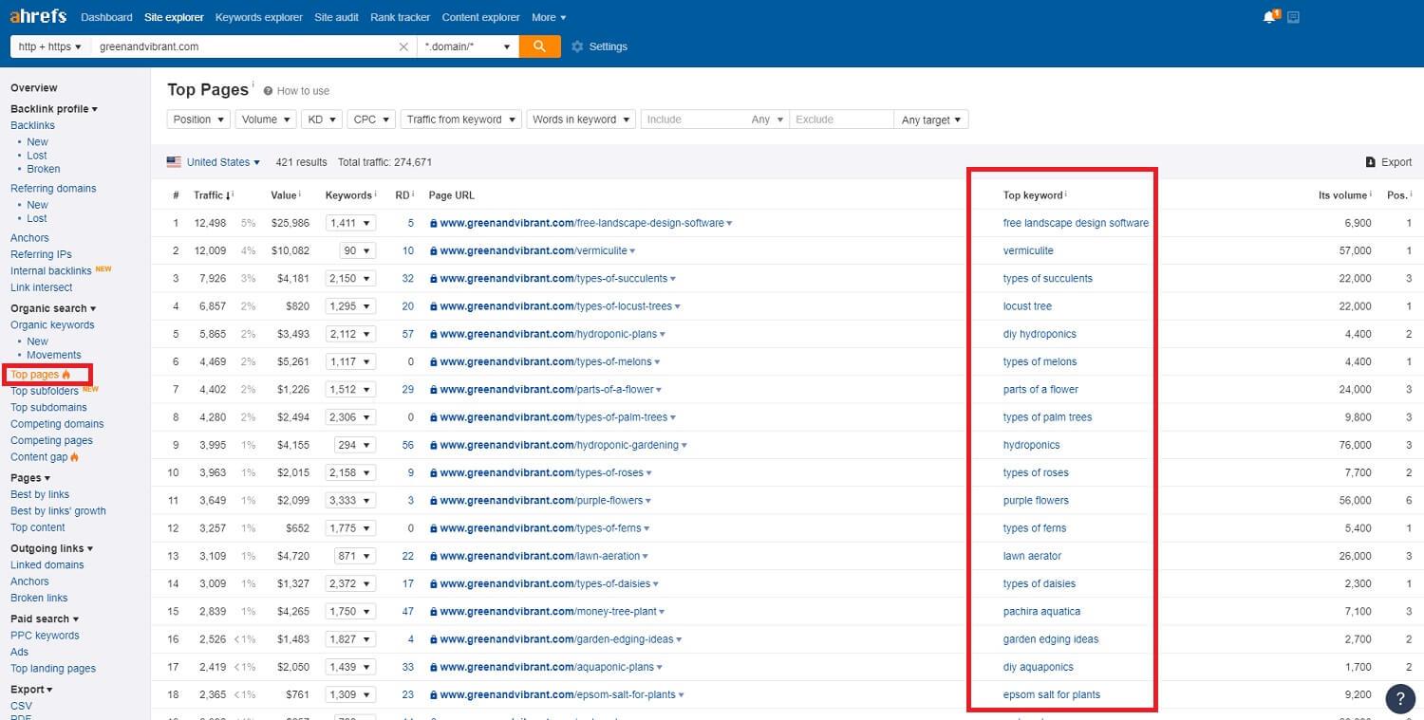Viewport: 1424px width, 720px height.
Task: Click in the Include filter field
Action: click(694, 120)
